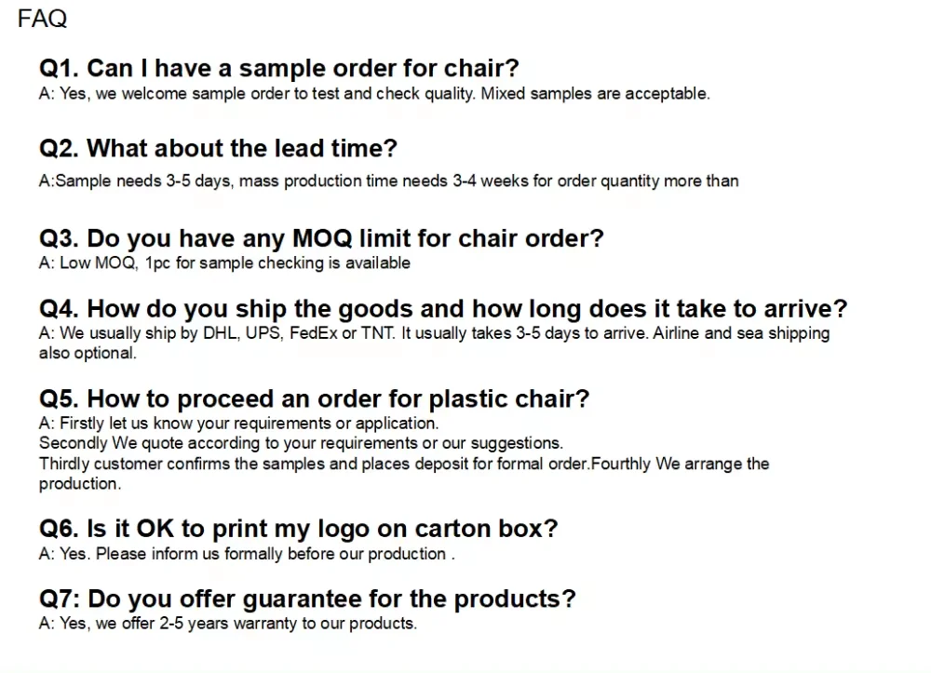Viewport: 931px width, 673px height.
Task: Select the answer line mentioning DHL, UPS
Action: coord(433,333)
